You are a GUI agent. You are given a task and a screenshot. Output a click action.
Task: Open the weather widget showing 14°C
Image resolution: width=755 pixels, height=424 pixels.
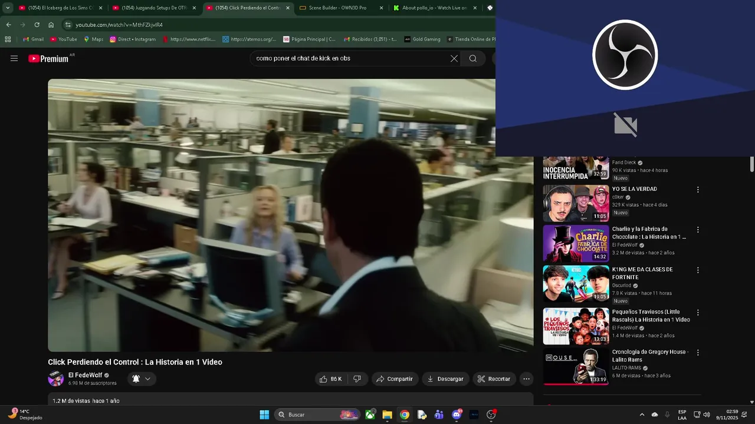tap(25, 415)
